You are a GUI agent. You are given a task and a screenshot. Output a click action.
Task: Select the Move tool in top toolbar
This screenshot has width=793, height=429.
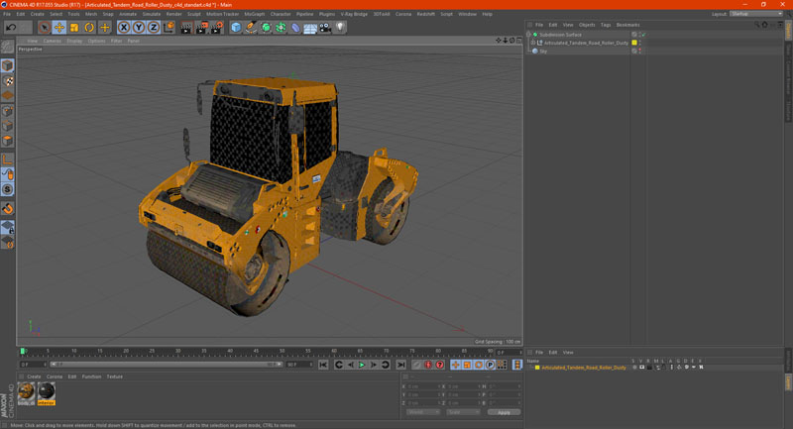59,28
